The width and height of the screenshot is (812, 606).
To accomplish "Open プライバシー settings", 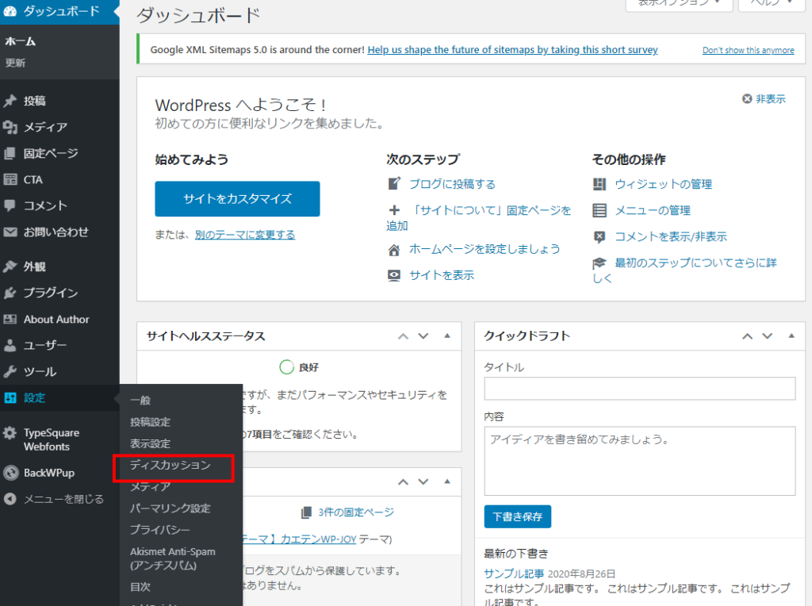I will [160, 530].
